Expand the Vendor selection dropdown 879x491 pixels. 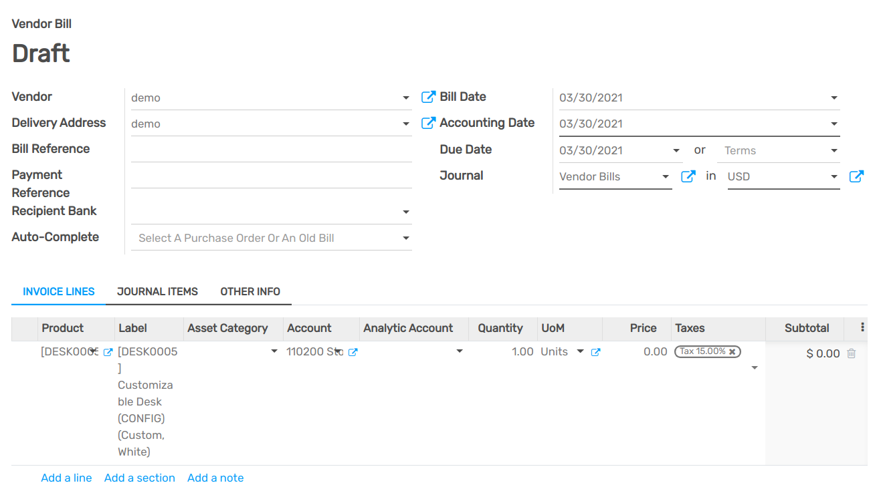(x=406, y=97)
